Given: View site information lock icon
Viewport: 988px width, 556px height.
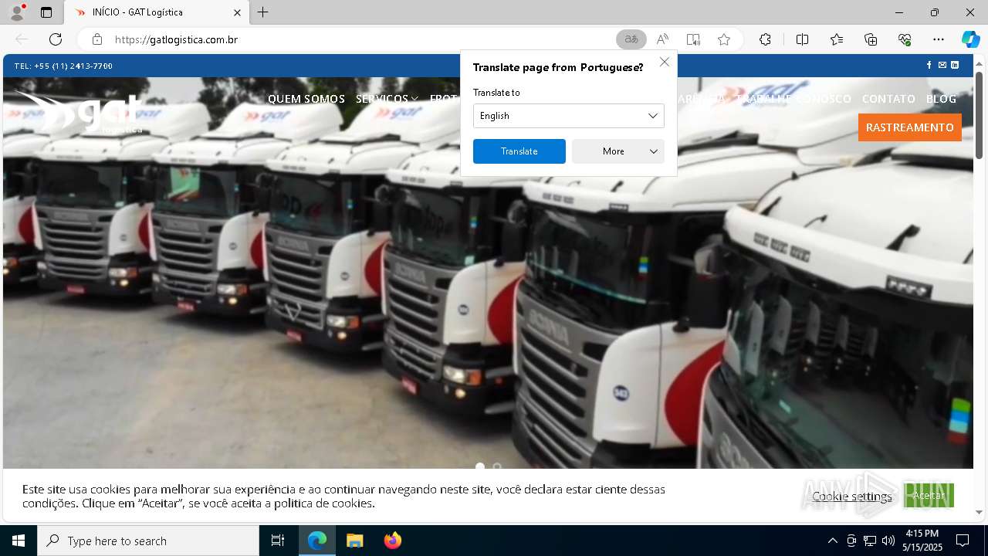Looking at the screenshot, I should [x=97, y=39].
